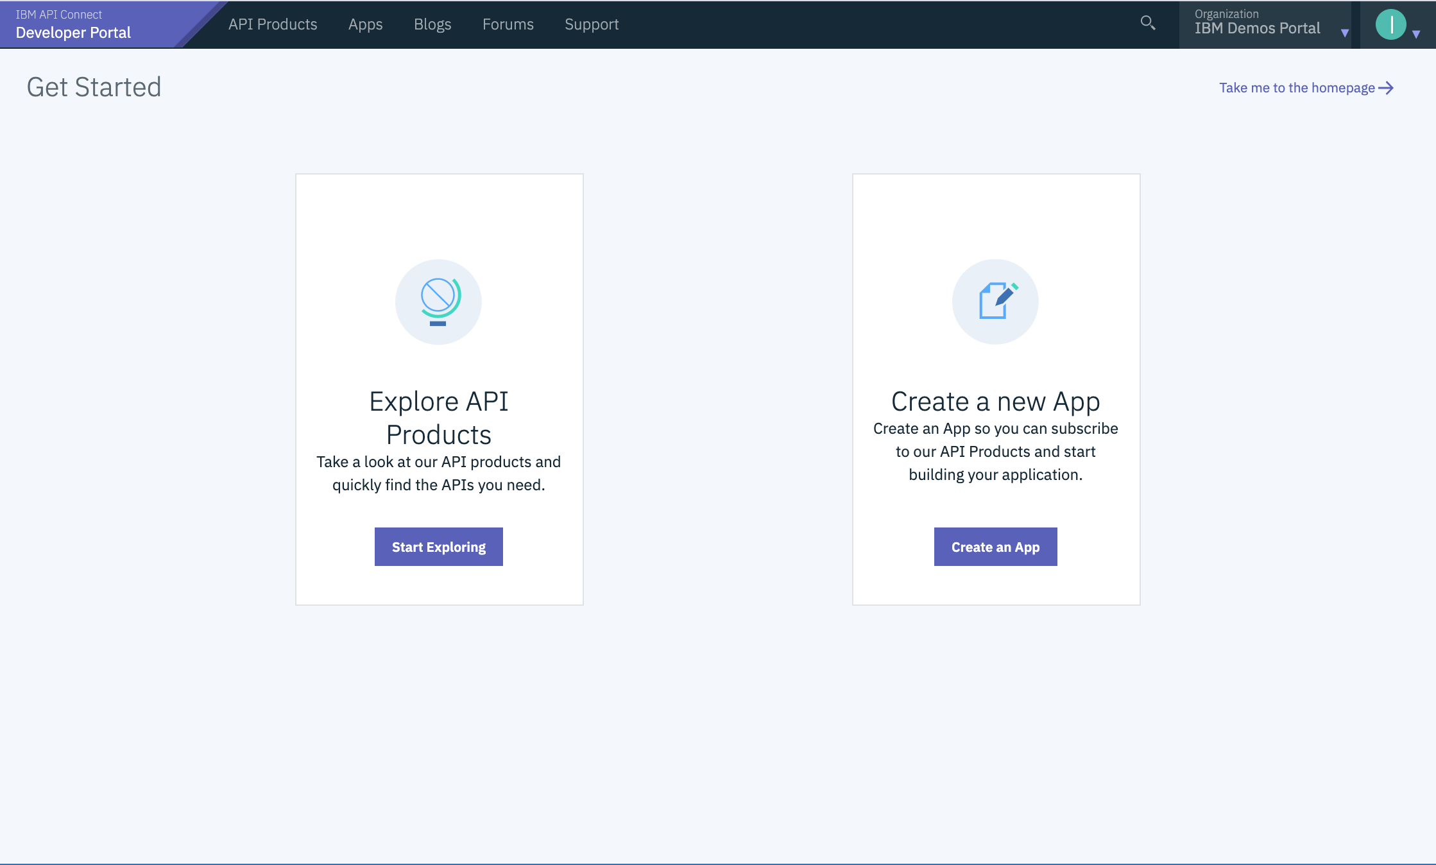1436x865 pixels.
Task: Navigate to the Forums section
Action: (508, 24)
